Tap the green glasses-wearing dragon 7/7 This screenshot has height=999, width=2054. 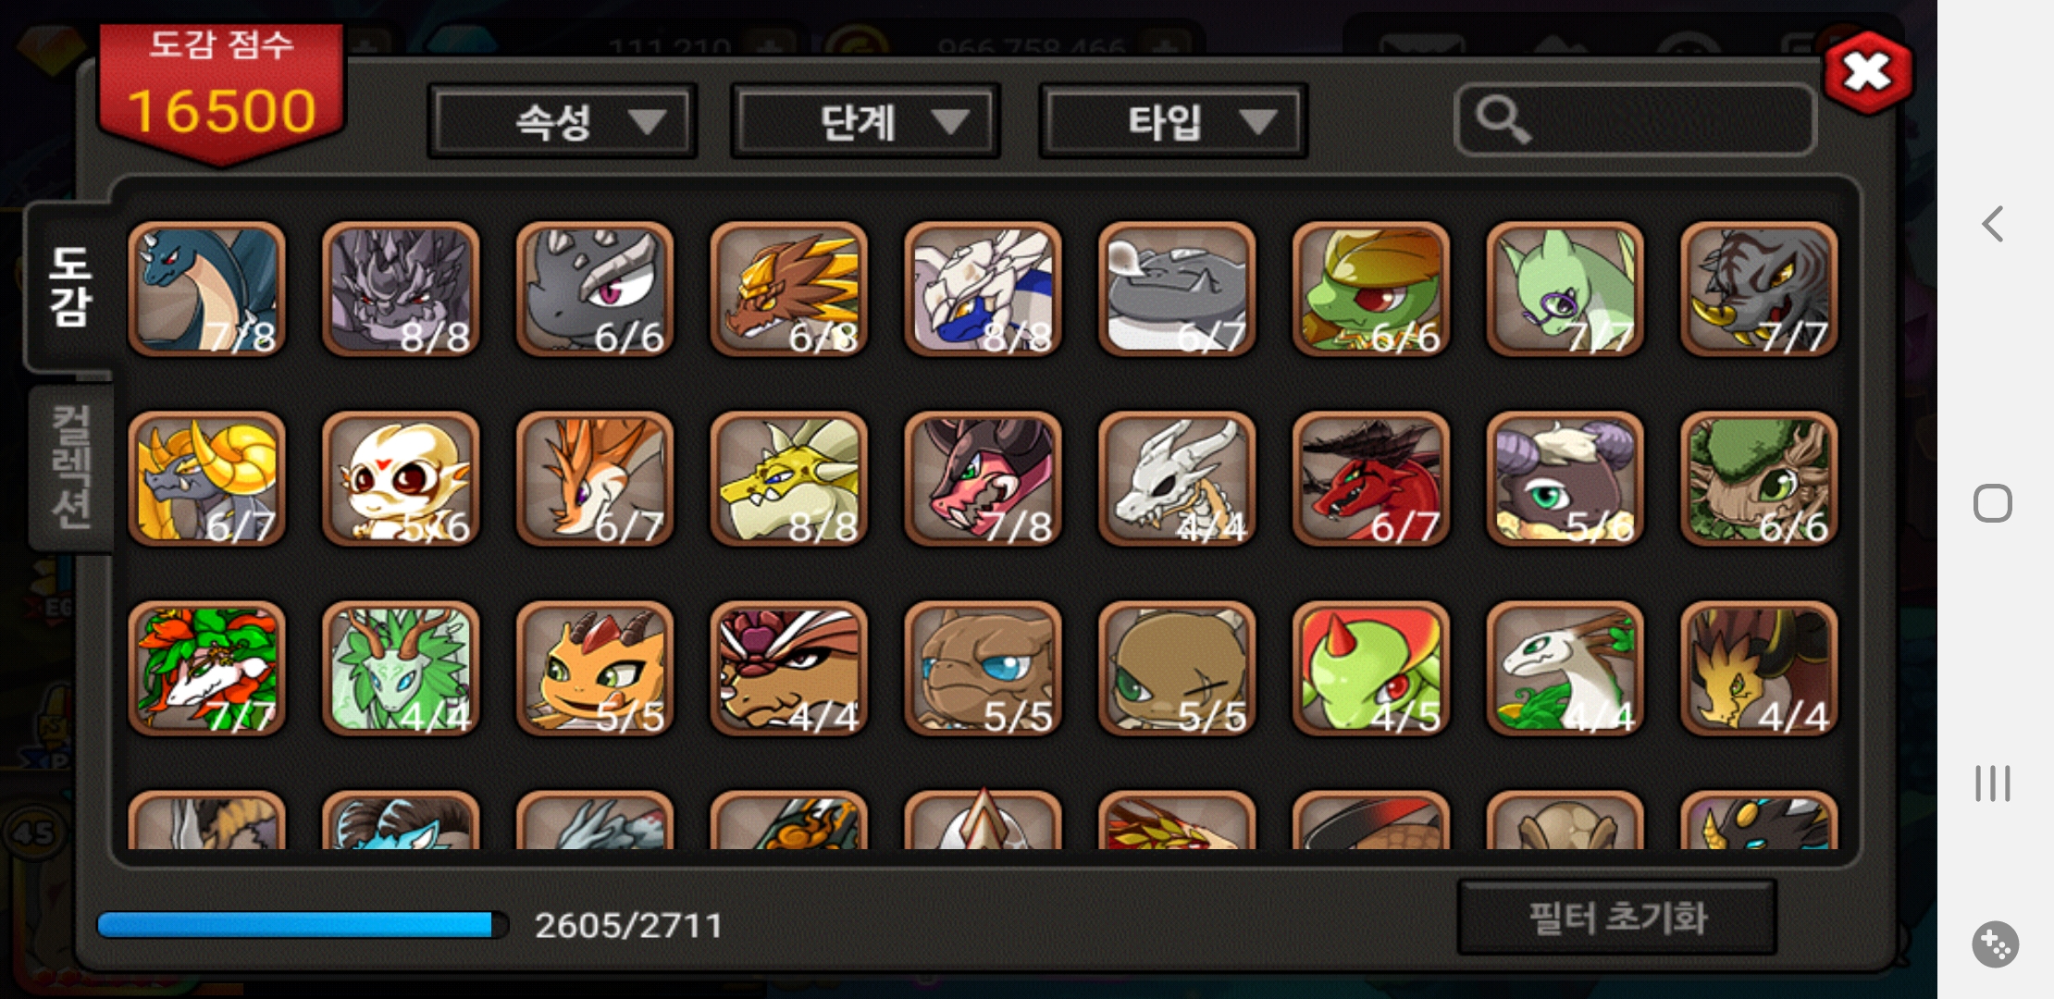point(1565,290)
